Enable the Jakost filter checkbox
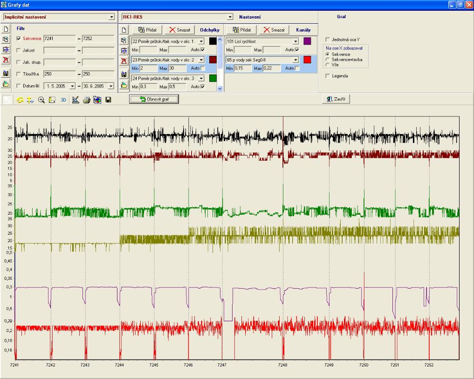Image resolution: width=474 pixels, height=379 pixels. [x=19, y=50]
